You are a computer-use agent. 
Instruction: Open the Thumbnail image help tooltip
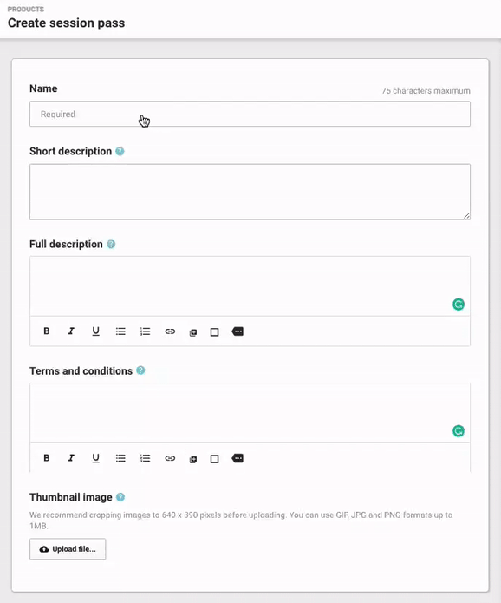click(x=120, y=497)
